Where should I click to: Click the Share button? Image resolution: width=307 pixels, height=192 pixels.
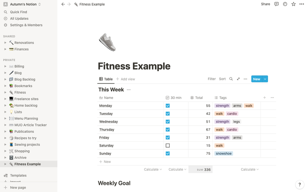coord(265,4)
